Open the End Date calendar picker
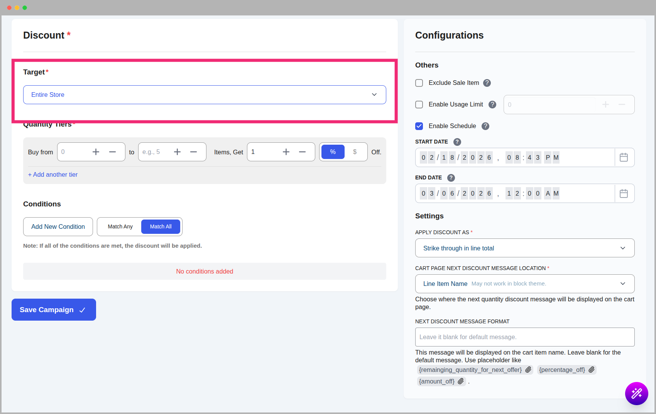This screenshot has height=414, width=656. (x=624, y=193)
